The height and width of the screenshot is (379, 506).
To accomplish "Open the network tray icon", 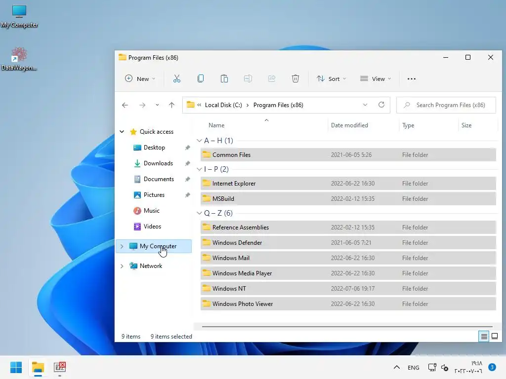I will 432,367.
